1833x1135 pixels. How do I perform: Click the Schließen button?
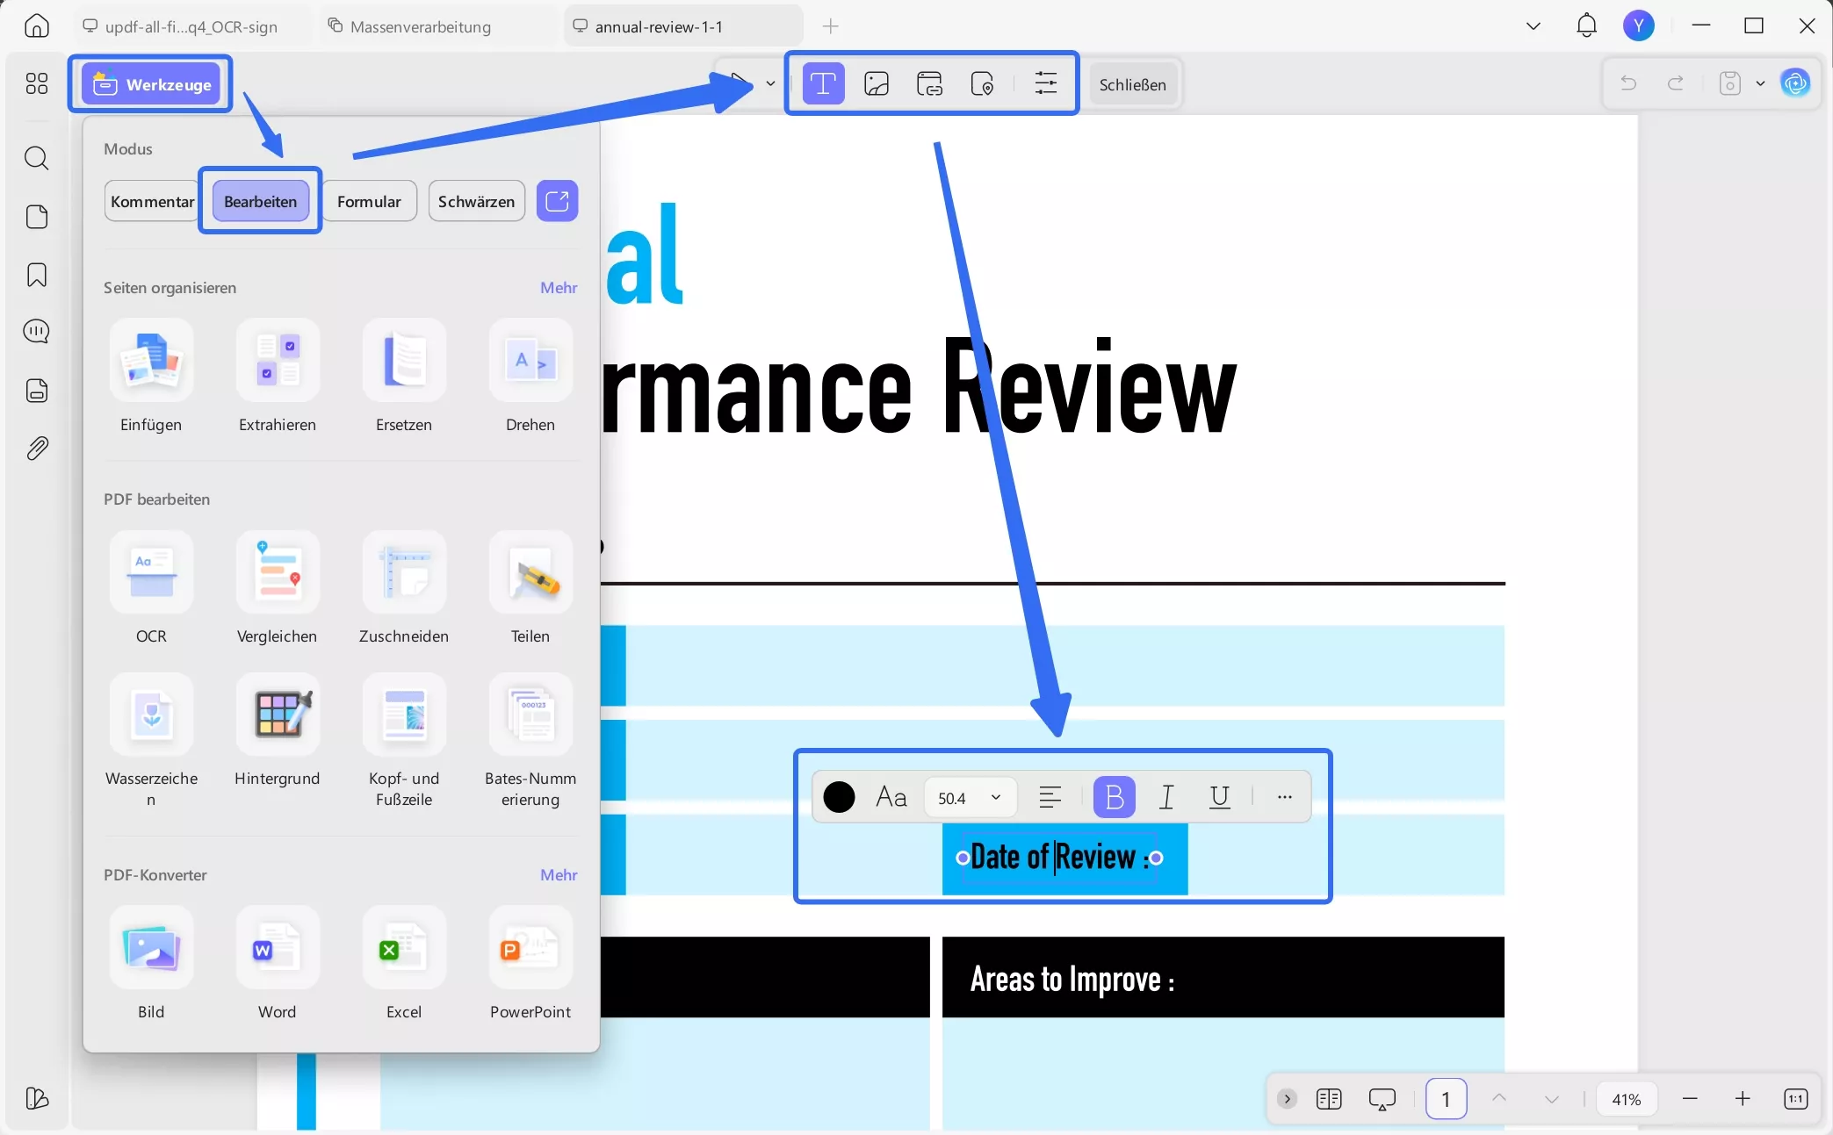tap(1132, 84)
